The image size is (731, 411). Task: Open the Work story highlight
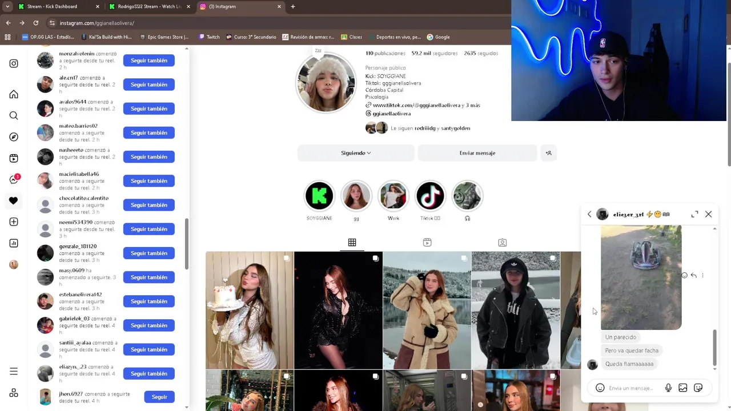pos(393,196)
